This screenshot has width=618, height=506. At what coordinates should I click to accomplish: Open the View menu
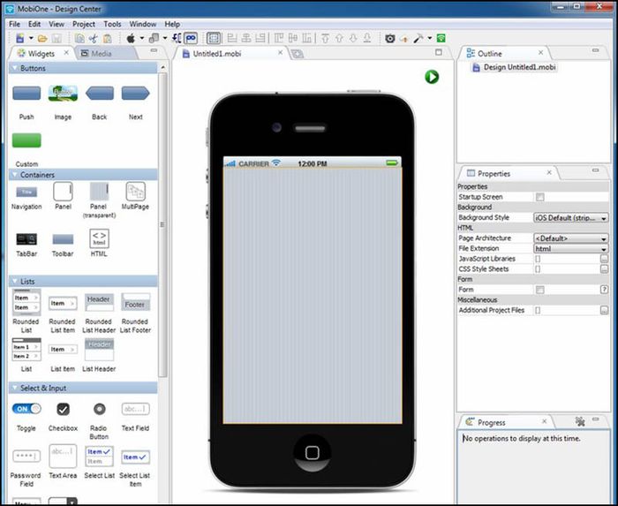click(x=57, y=24)
